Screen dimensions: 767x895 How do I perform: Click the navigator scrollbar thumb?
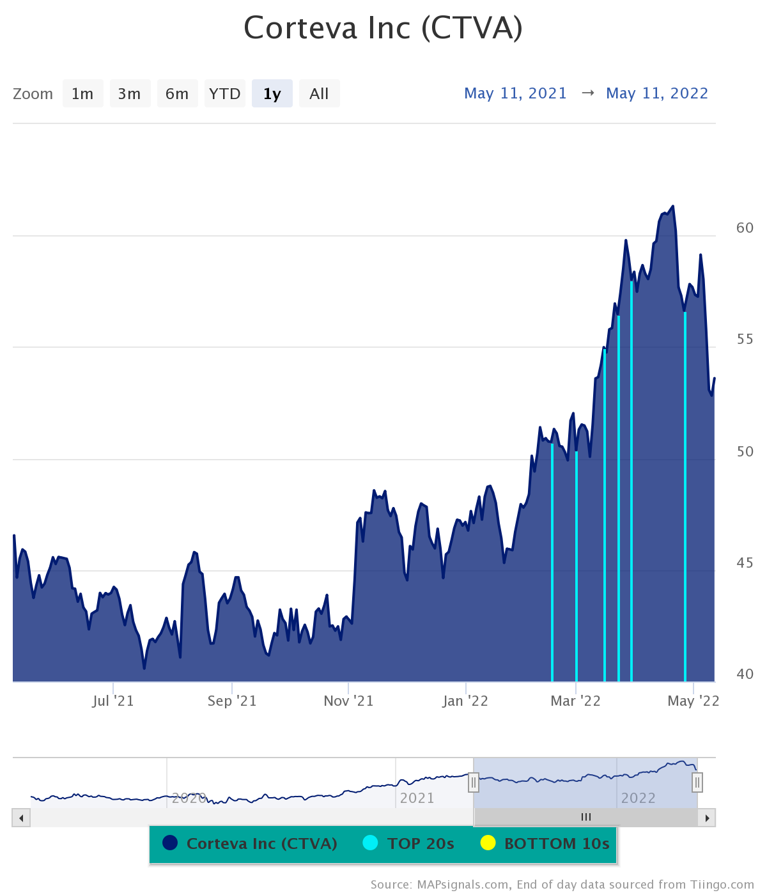point(585,818)
